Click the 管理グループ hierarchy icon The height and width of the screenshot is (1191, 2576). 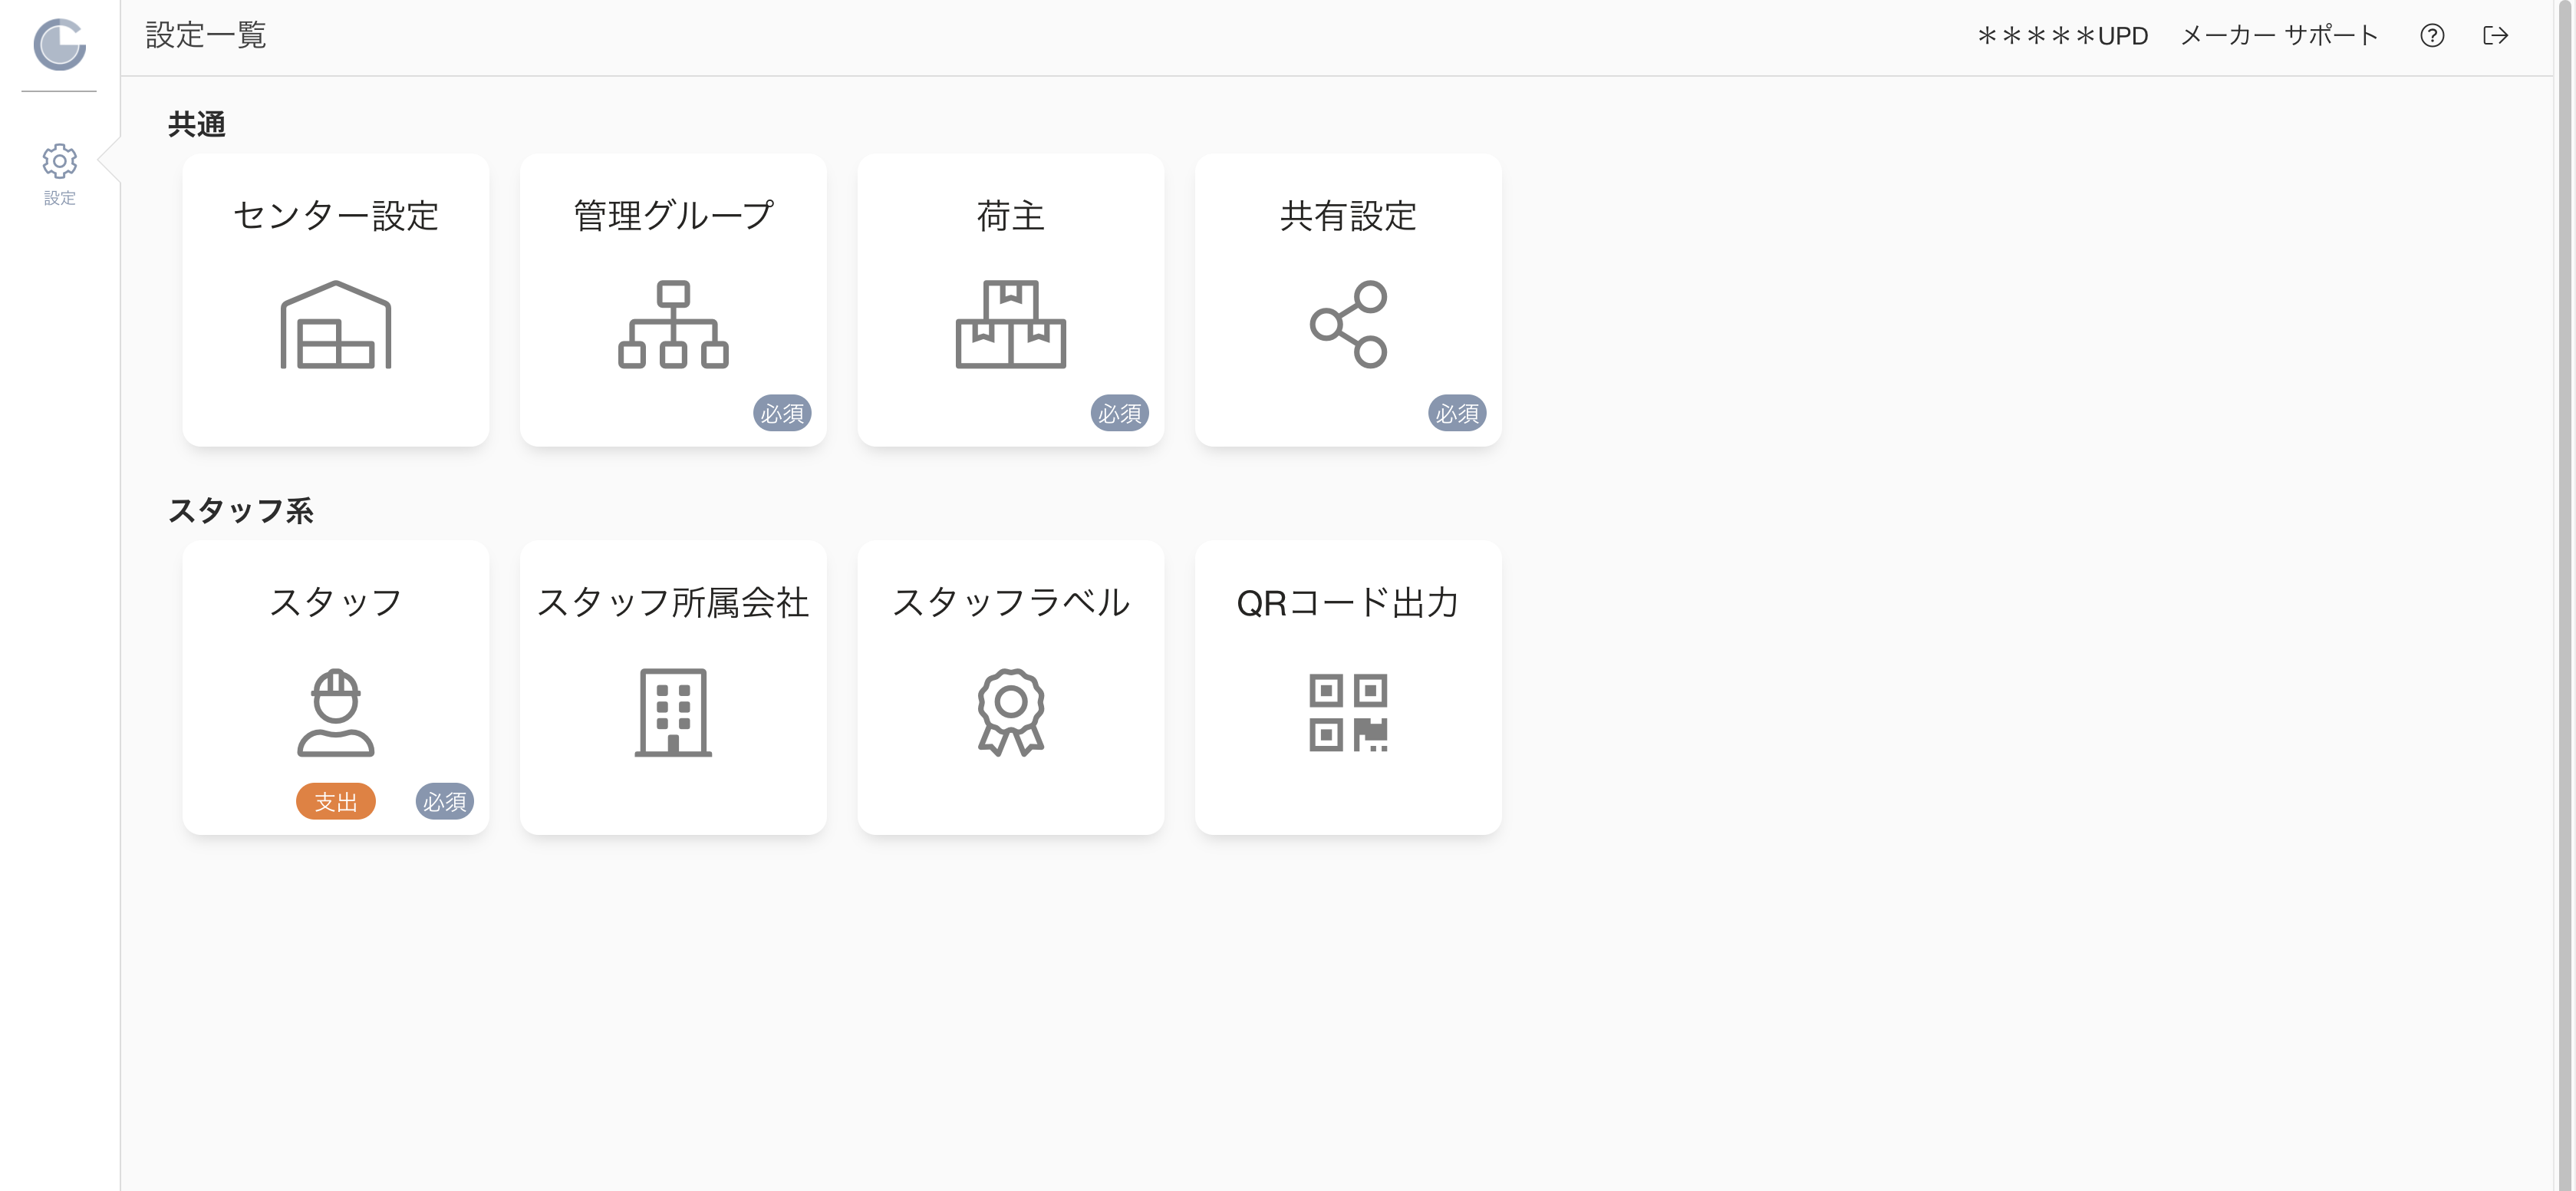[x=673, y=324]
